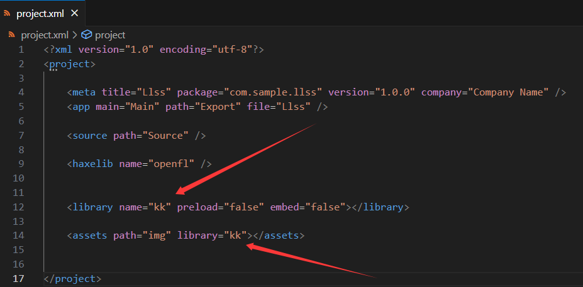Place cursor on opening project tag
Viewport: 583px width, 287px height.
70,64
